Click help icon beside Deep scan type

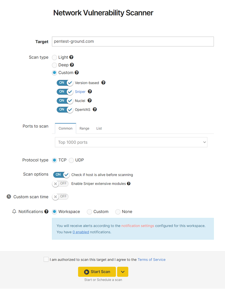pos(72,65)
